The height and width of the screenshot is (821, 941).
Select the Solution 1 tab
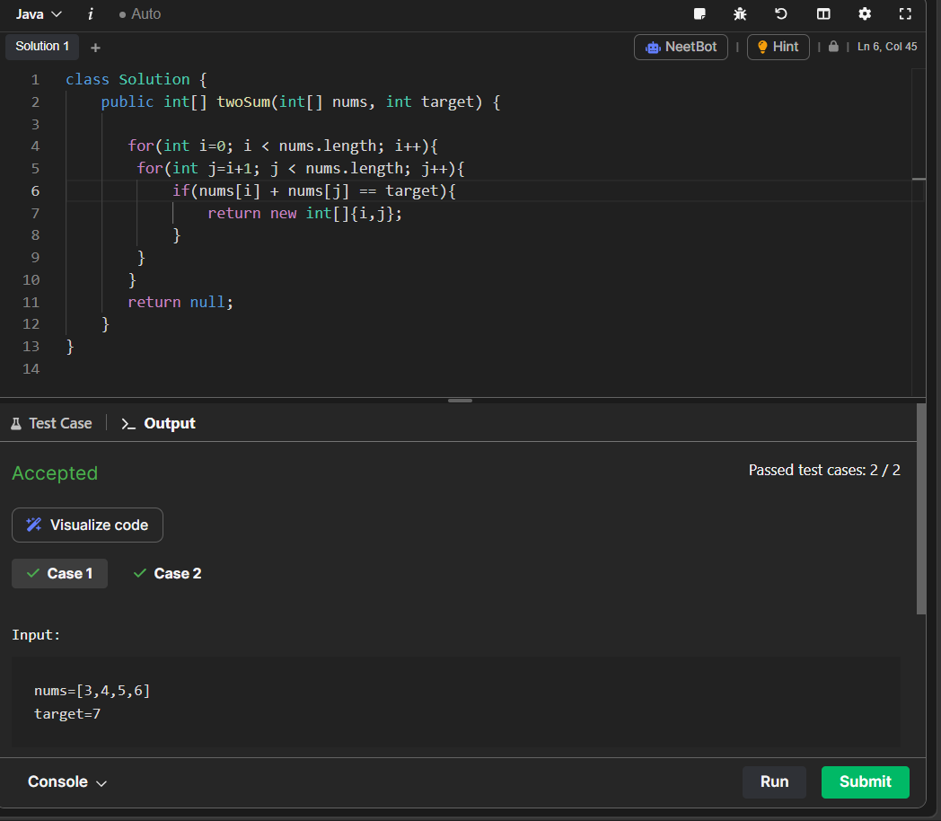pyautogui.click(x=42, y=47)
